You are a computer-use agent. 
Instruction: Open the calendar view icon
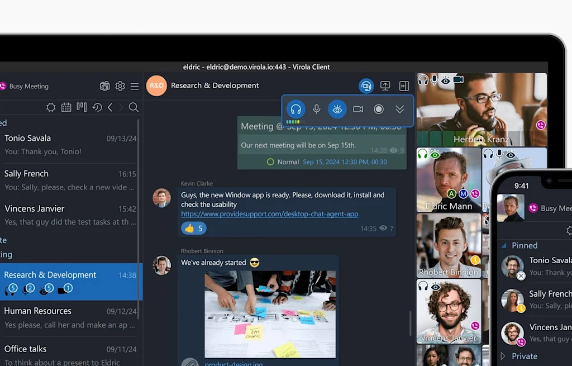(x=66, y=107)
